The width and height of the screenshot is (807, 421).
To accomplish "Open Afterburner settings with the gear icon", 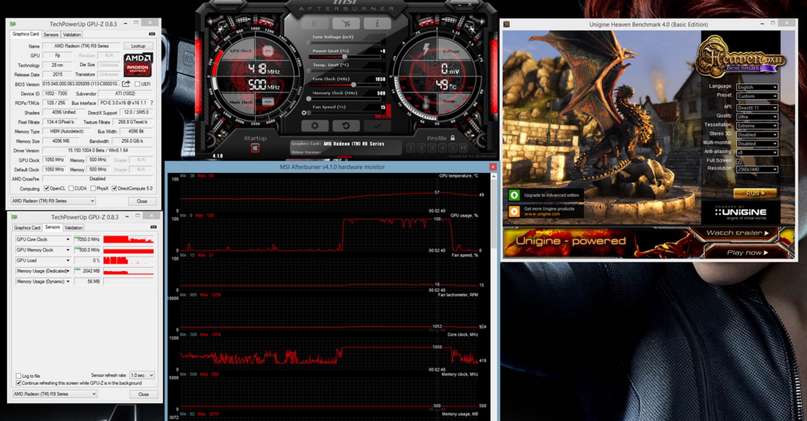I will coord(315,126).
